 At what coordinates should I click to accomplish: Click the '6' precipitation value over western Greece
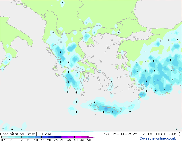tap(61, 52)
